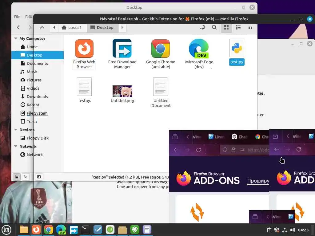The width and height of the screenshot is (315, 236).
Task: Click the wired network tray icon
Action: [285, 230]
